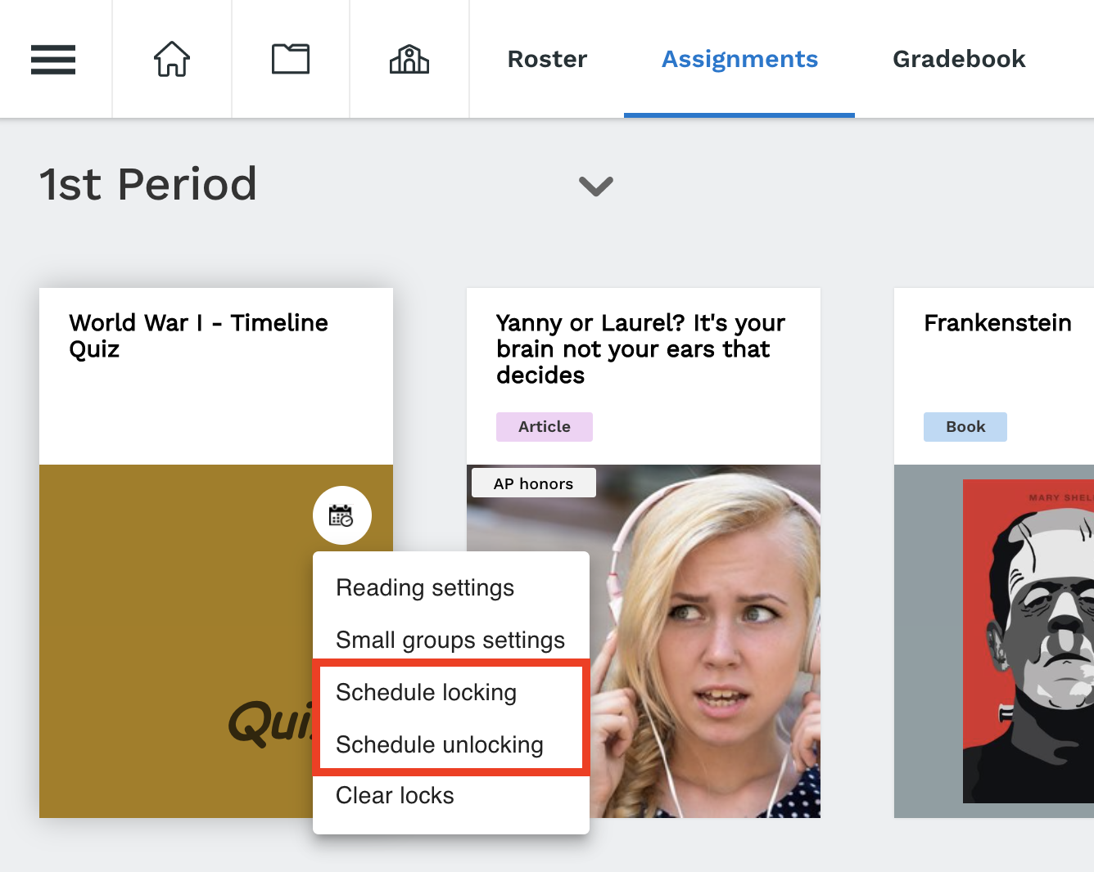Select the Assignments tab
The width and height of the screenshot is (1094, 872).
pos(739,59)
